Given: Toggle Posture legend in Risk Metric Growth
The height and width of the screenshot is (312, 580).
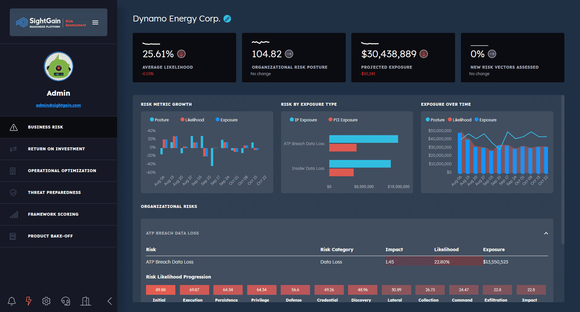Looking at the screenshot, I should [x=159, y=120].
